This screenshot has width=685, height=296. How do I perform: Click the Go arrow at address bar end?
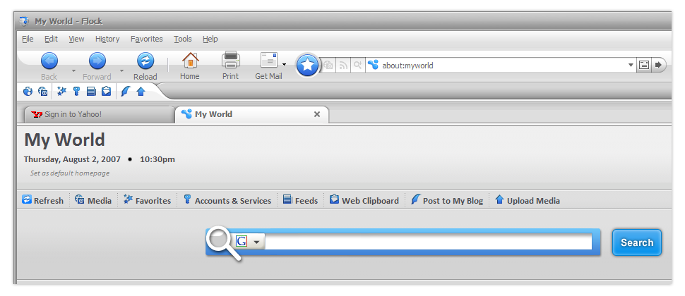click(x=658, y=65)
